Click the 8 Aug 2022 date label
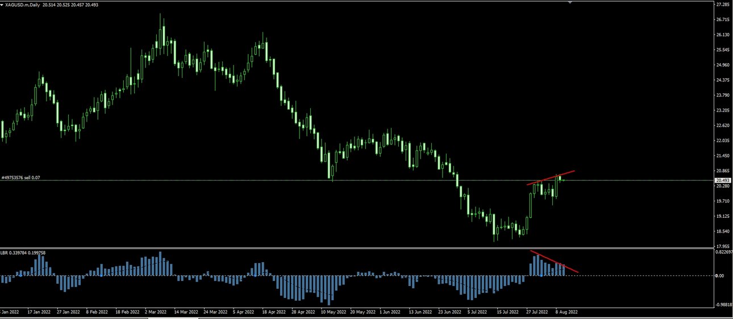The height and width of the screenshot is (319, 733). (x=567, y=312)
